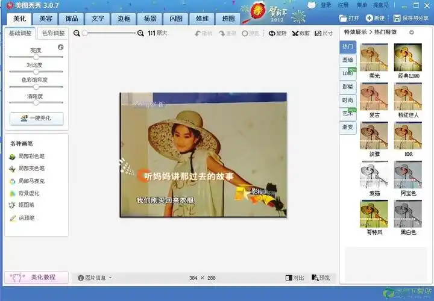Click the zoom out magnifier icon
The height and width of the screenshot is (301, 434).
[77, 34]
